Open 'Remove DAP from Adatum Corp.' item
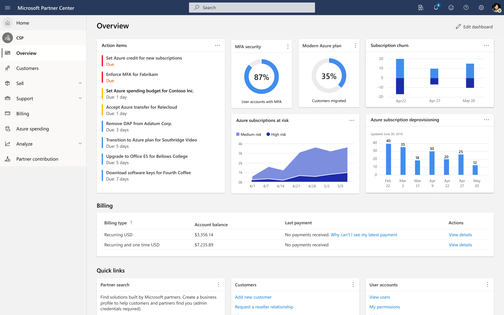504x315 pixels. pos(139,123)
